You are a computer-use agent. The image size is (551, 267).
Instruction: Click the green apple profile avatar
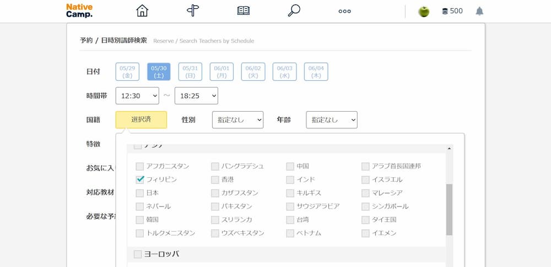pyautogui.click(x=424, y=12)
